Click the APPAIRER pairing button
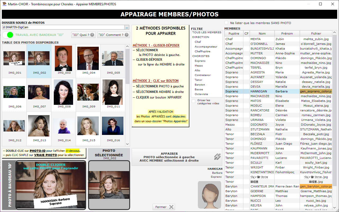339x212 pixels. [x=169, y=157]
